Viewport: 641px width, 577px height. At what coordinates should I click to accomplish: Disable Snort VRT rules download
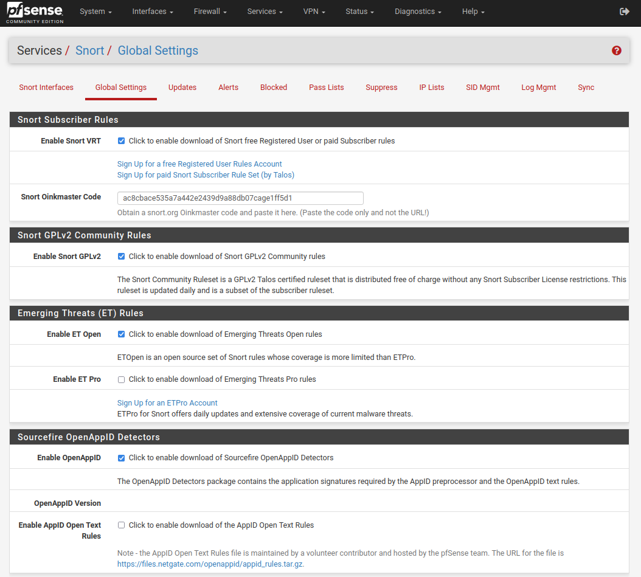click(121, 140)
